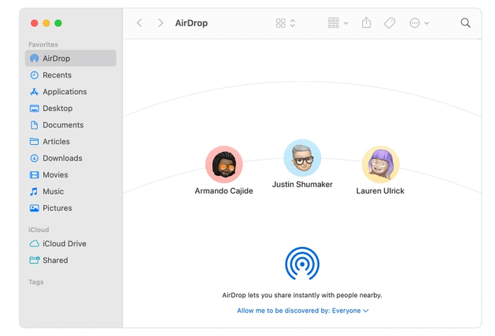495x336 pixels.
Task: Show the Pictures folder
Action: pos(57,208)
